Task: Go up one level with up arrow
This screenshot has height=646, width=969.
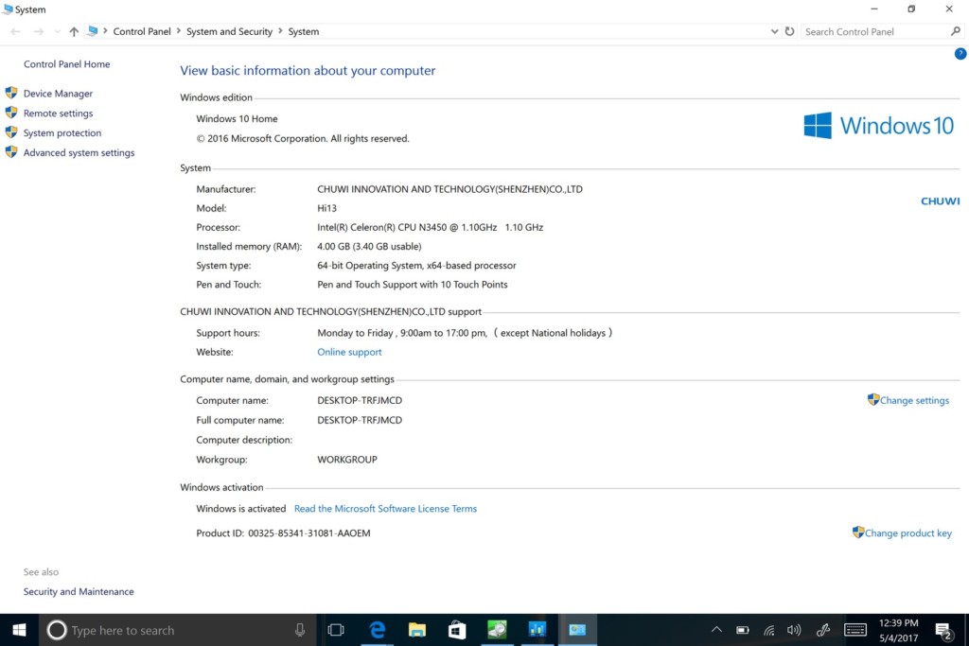Action: coord(74,31)
